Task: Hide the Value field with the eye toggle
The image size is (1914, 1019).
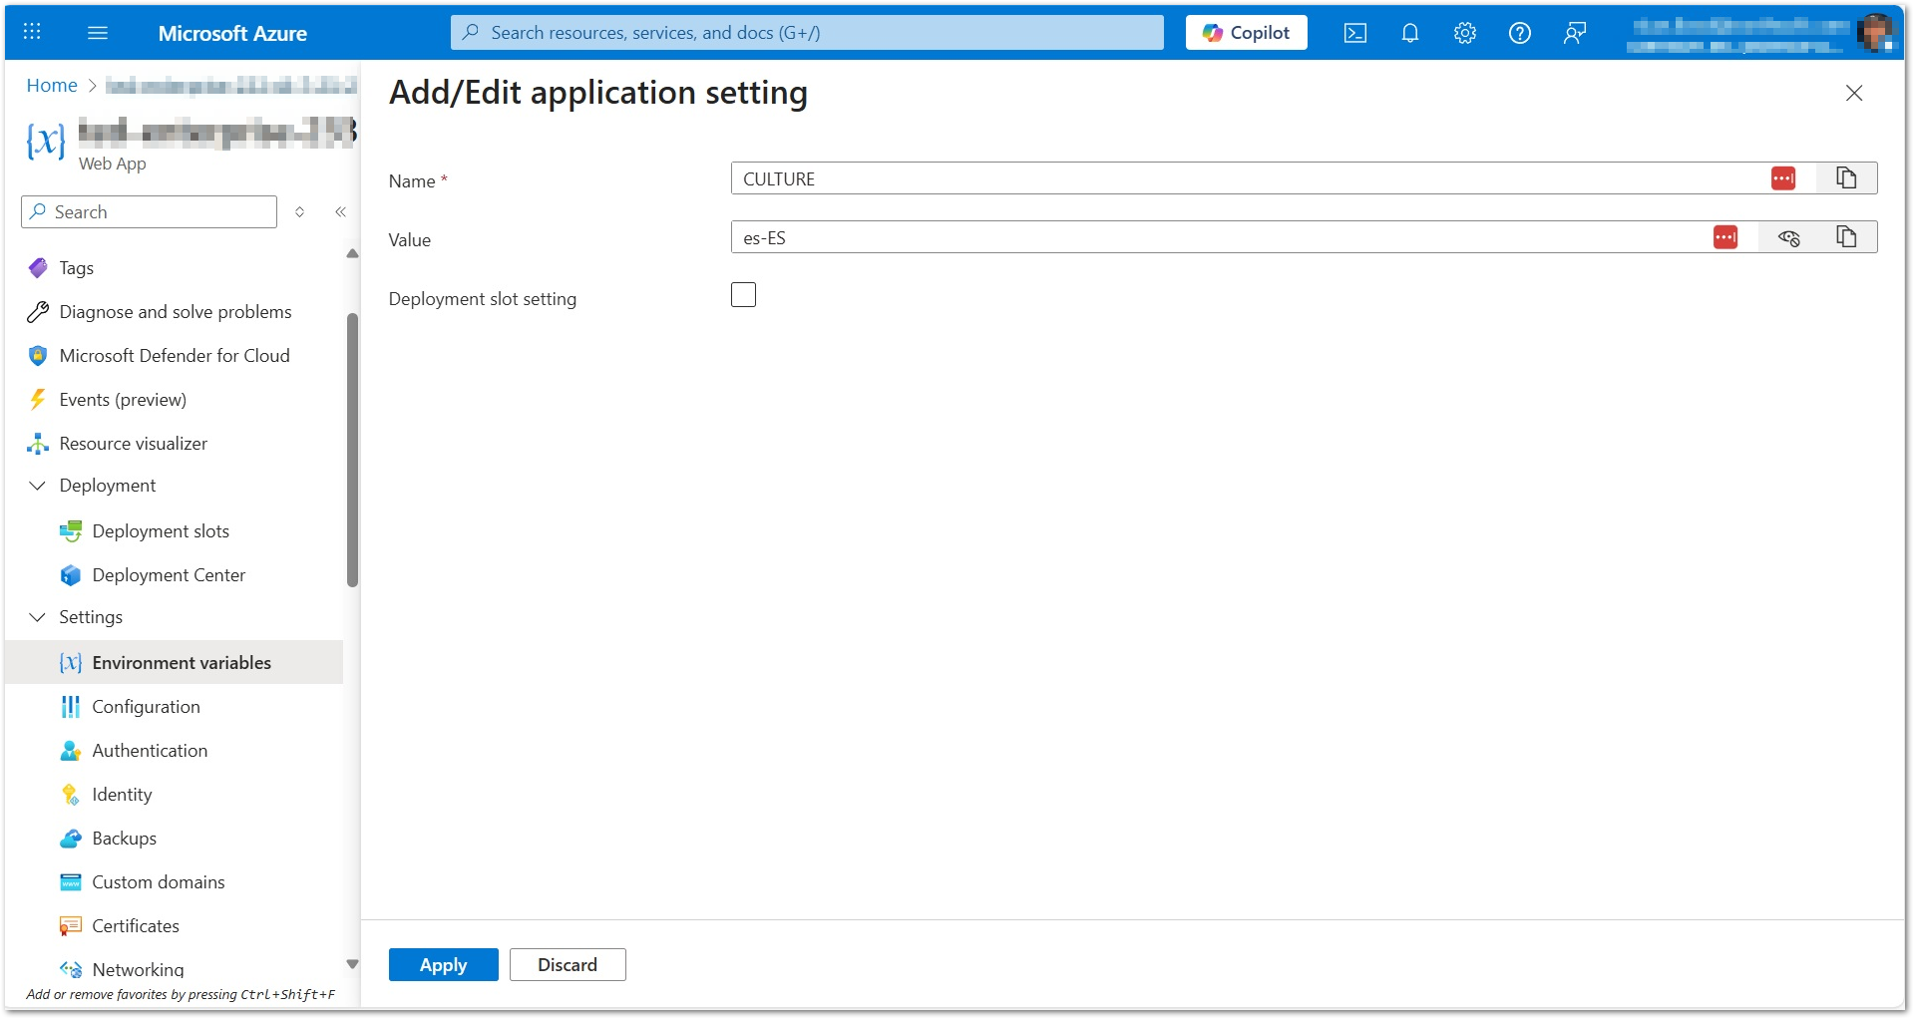Action: pyautogui.click(x=1788, y=236)
